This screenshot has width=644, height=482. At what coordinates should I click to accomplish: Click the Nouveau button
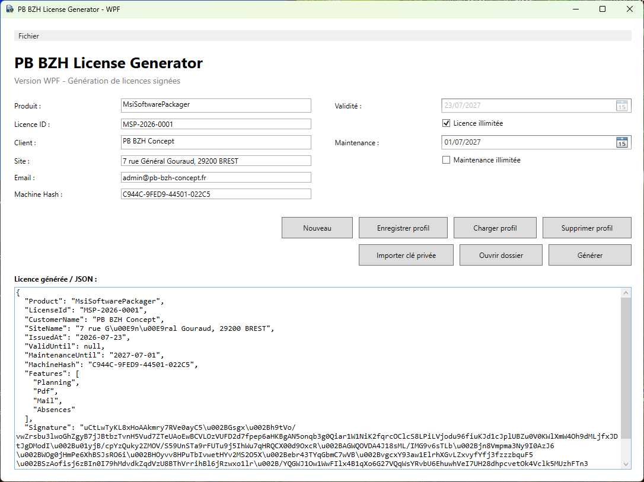point(317,228)
